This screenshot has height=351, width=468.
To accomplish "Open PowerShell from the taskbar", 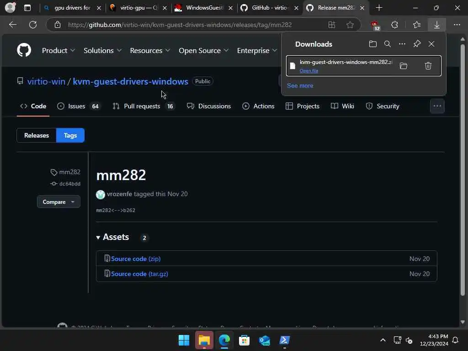I will click(x=284, y=340).
